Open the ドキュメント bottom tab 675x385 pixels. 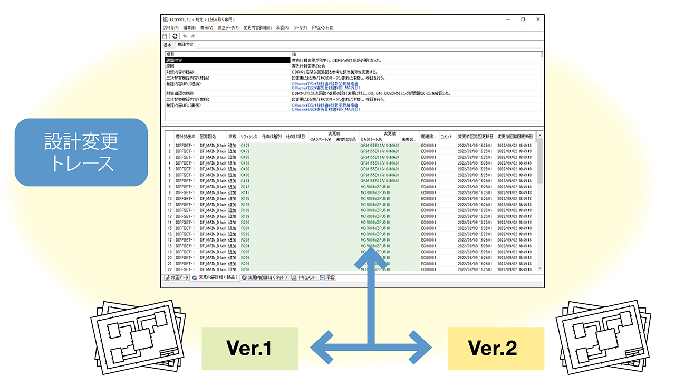304,277
